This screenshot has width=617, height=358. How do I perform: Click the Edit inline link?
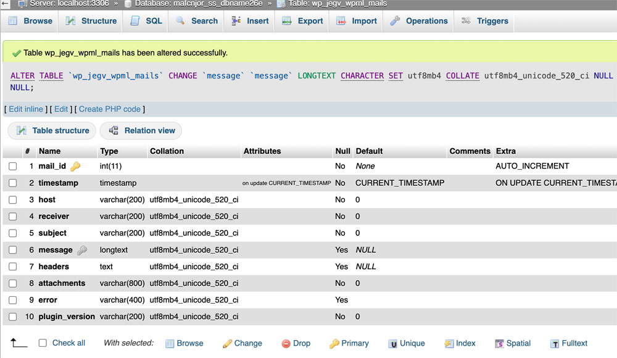[x=26, y=109]
